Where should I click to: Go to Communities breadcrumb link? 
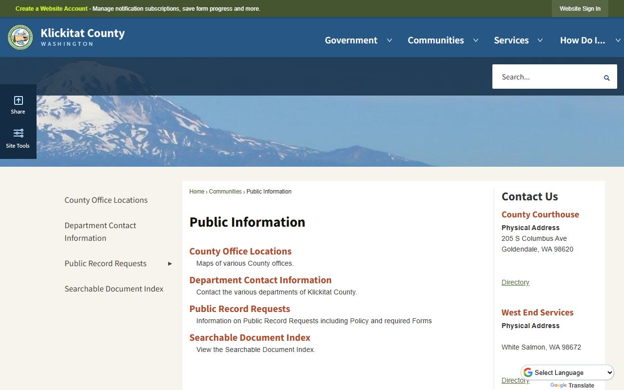(225, 192)
